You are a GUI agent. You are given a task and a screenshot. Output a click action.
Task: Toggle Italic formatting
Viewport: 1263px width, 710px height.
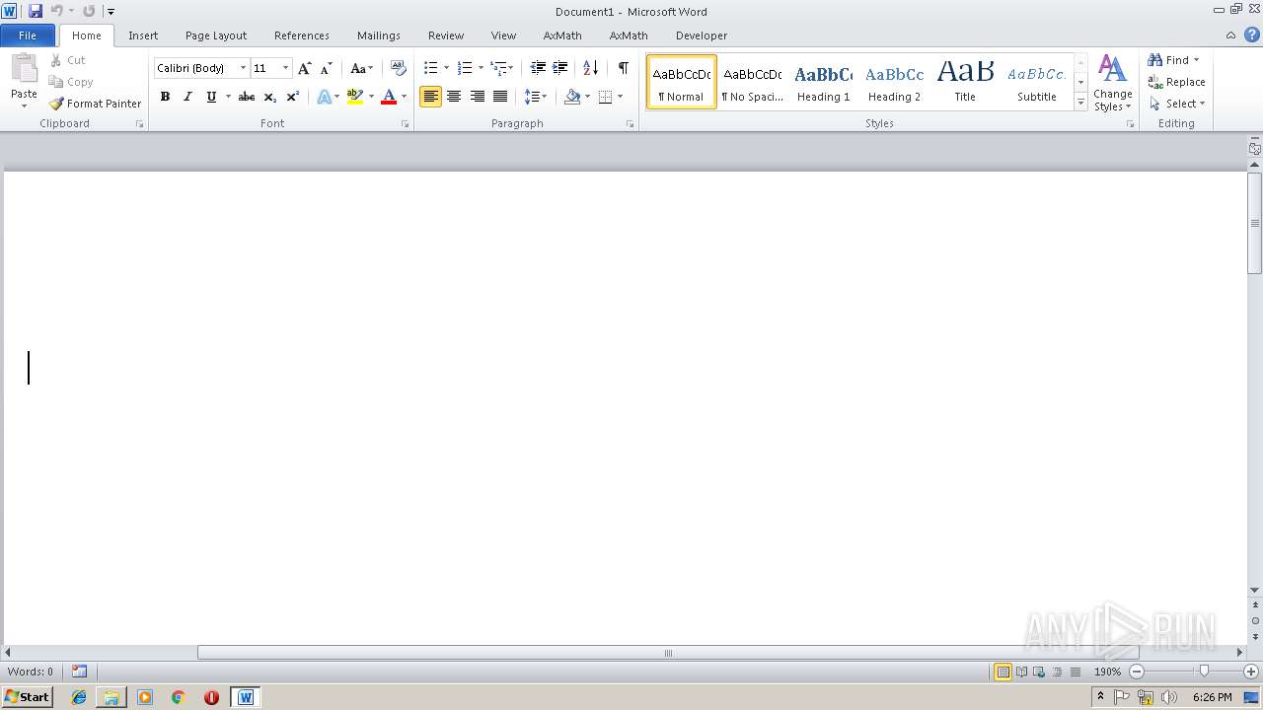(187, 97)
